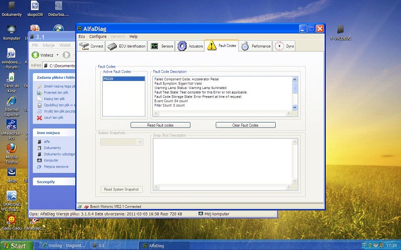Open the windows forum shortcut icon
Viewport: 401px width, 250px height.
pos(12,58)
